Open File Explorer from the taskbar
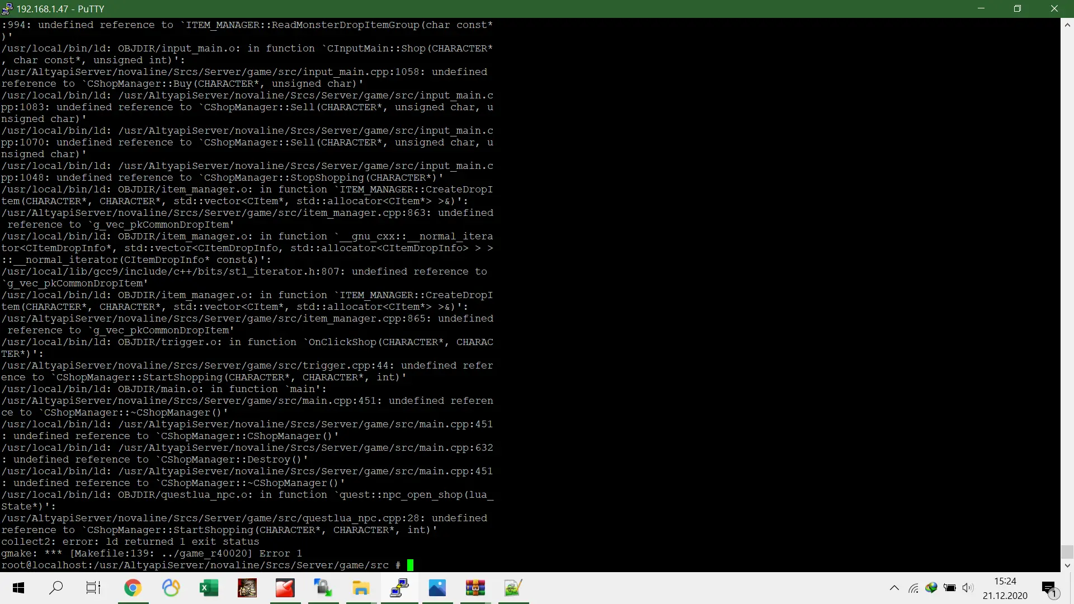1074x604 pixels. coord(361,588)
